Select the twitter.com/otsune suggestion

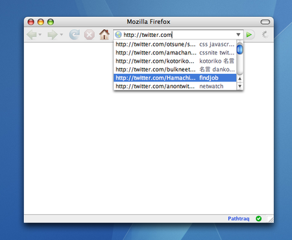[x=175, y=44]
